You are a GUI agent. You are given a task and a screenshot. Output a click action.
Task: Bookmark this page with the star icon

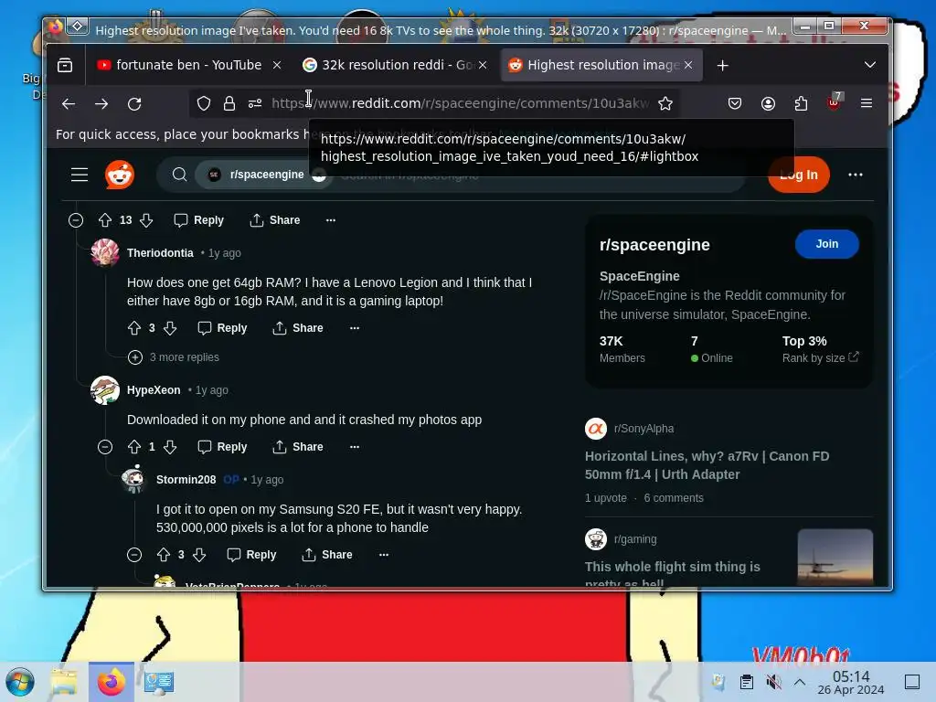pos(665,104)
